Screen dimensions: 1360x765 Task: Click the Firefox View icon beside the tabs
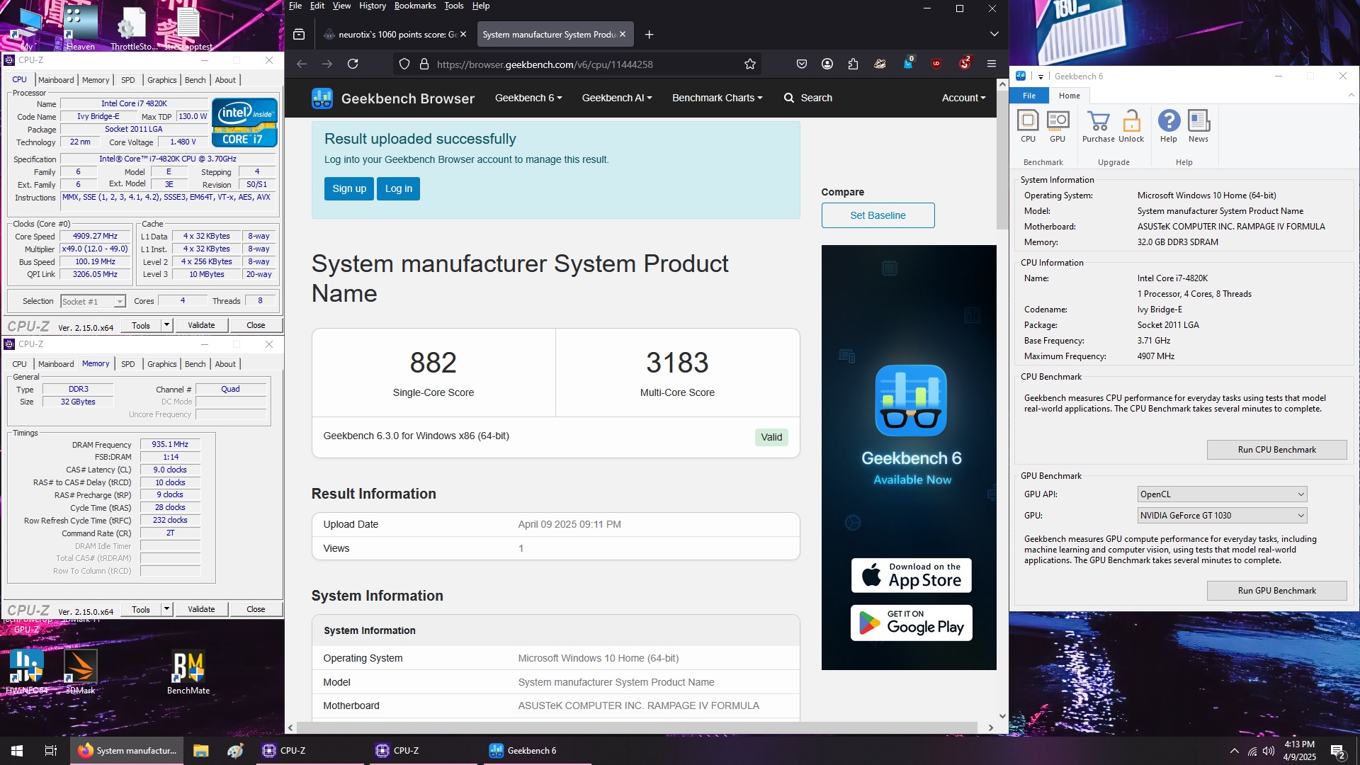coord(299,34)
